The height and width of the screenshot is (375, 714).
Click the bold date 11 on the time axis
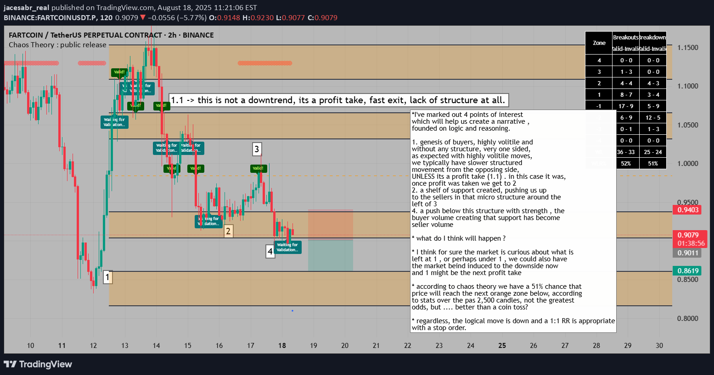point(62,346)
